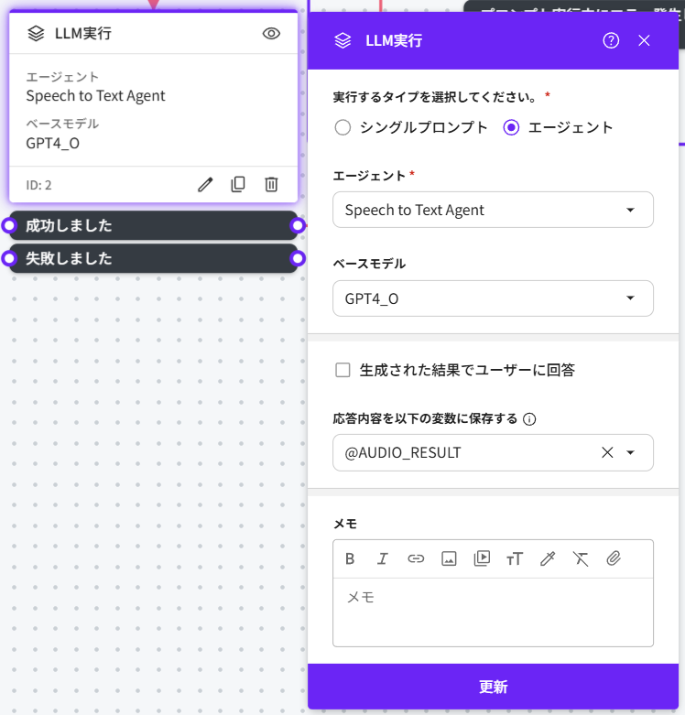Duplicate the LLM実行 node with copy icon
Screen dimensions: 685x715
[238, 184]
